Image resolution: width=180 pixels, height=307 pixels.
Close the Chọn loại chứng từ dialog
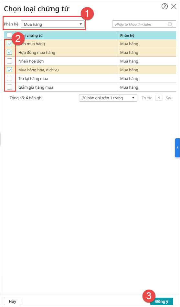click(x=174, y=7)
